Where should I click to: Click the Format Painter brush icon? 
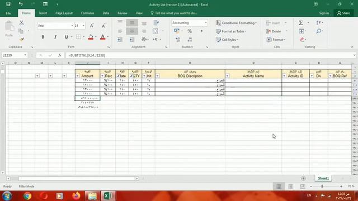[x=21, y=40]
